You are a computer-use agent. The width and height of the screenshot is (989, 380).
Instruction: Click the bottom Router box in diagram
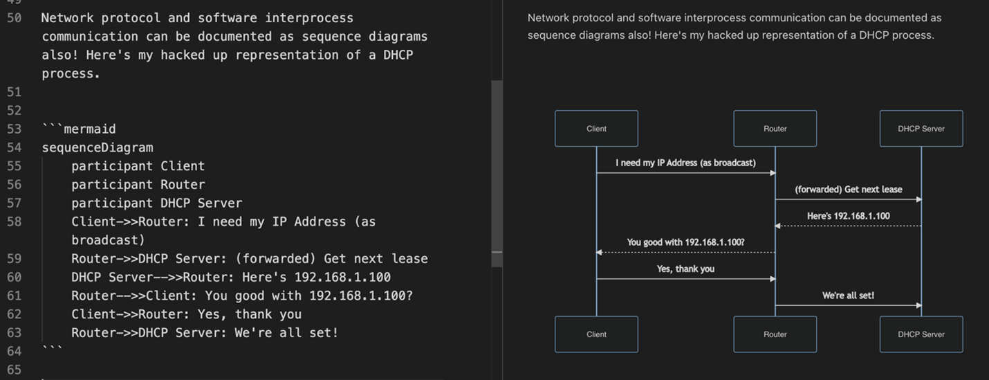coord(775,334)
